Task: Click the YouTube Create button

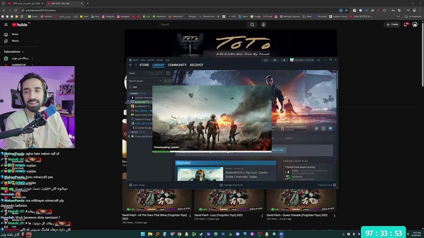Action: point(393,24)
